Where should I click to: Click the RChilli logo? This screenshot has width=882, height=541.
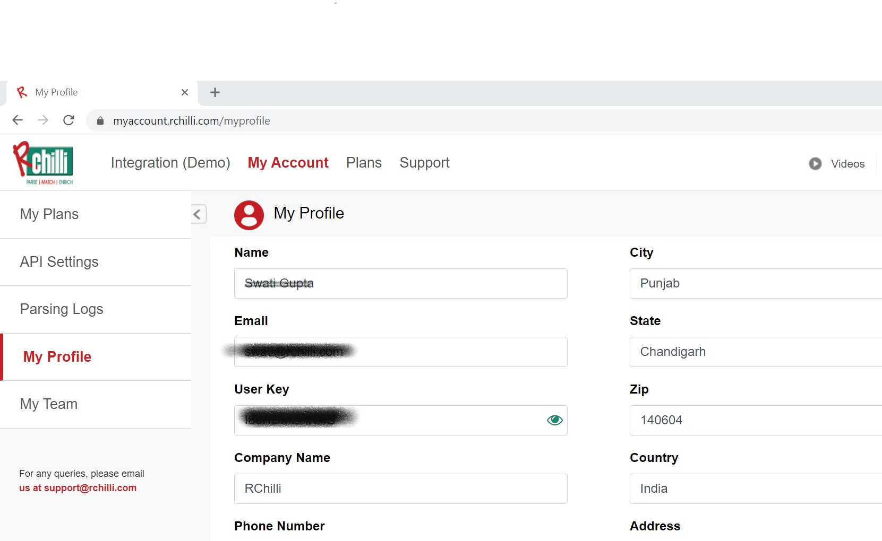pyautogui.click(x=43, y=163)
